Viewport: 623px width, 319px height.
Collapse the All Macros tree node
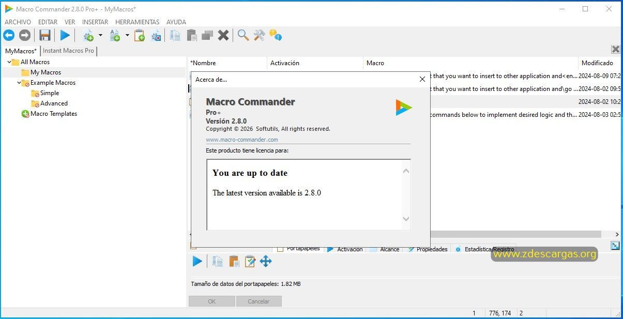point(9,62)
